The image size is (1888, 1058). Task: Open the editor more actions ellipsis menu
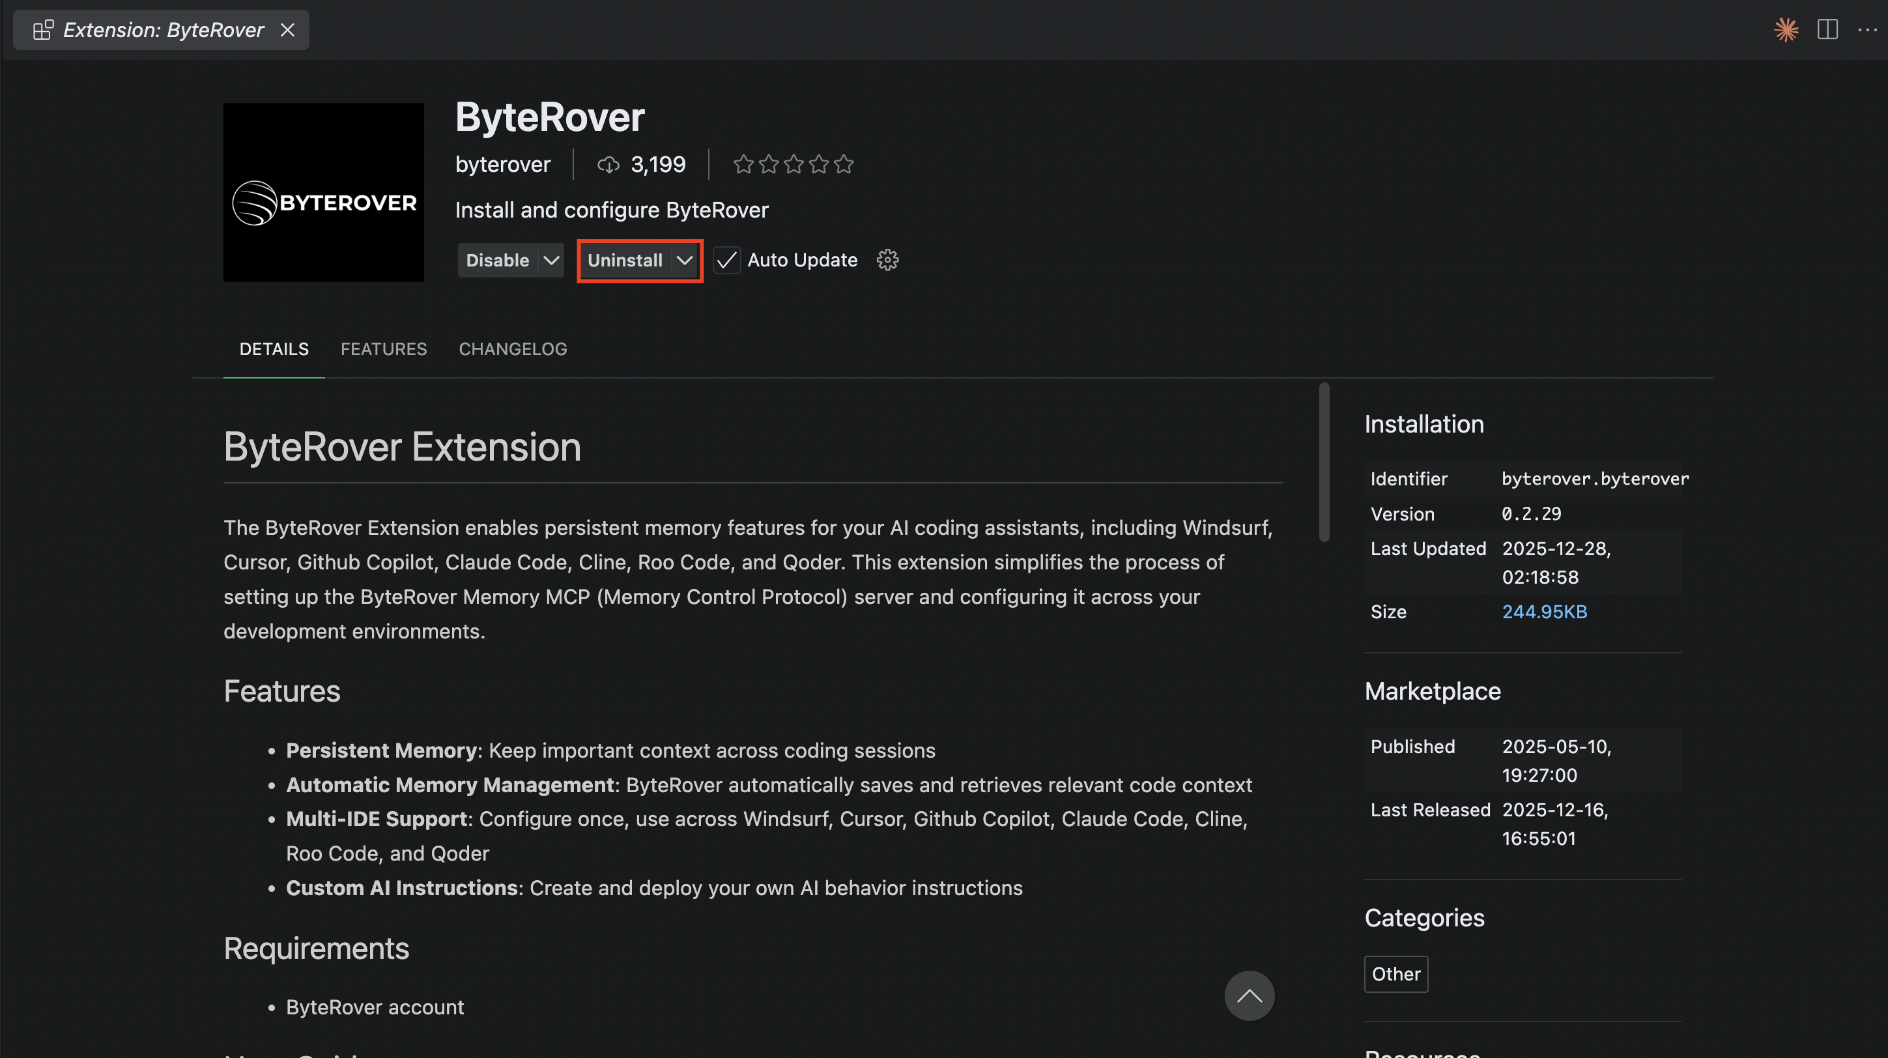click(1867, 30)
